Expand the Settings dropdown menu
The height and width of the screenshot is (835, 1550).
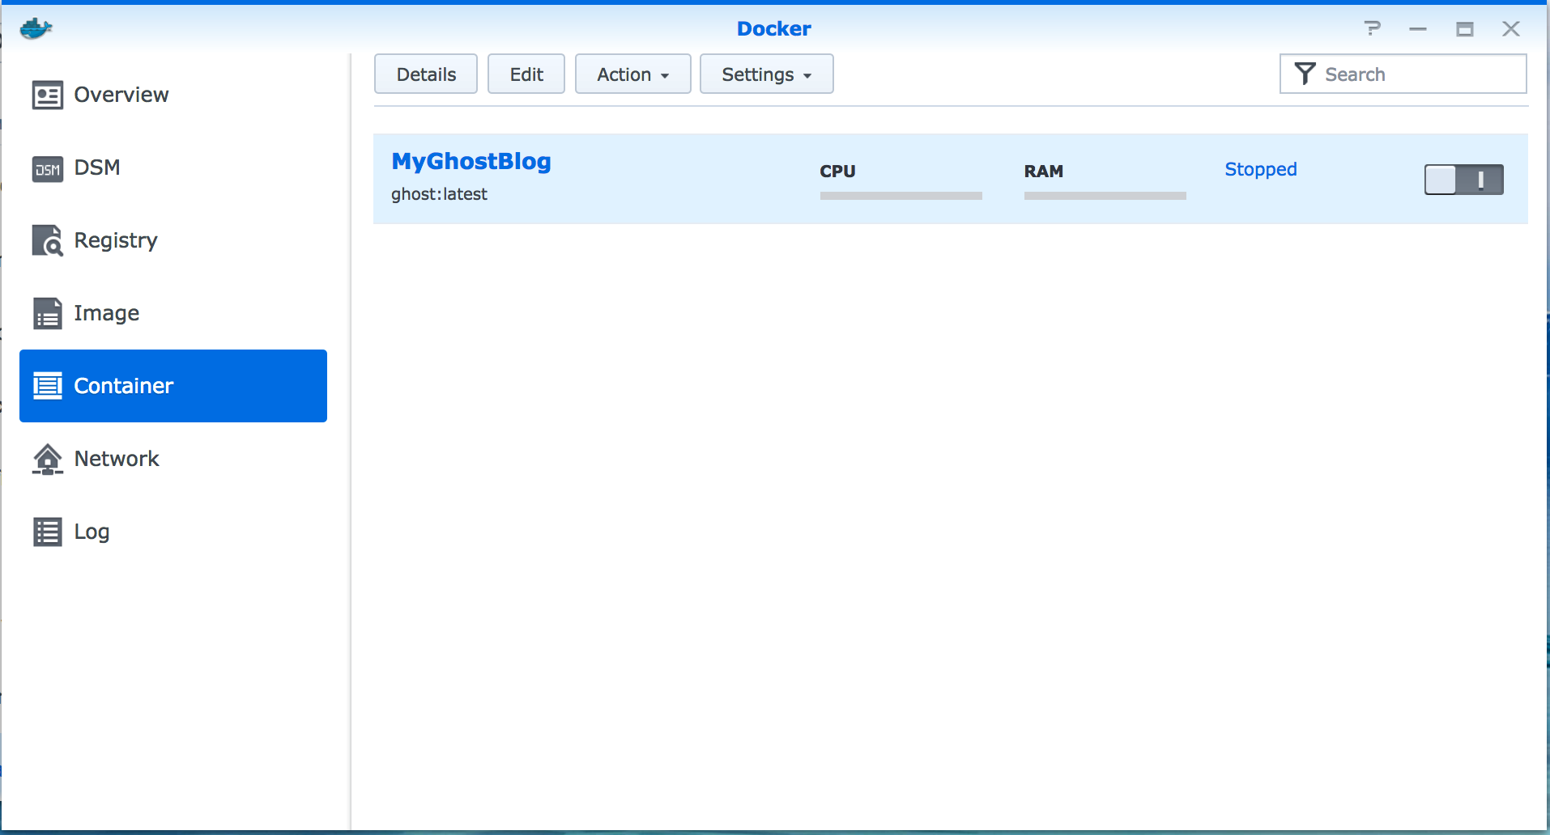pos(766,74)
